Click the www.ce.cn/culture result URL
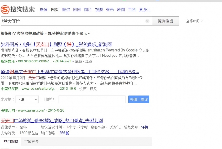The image size is (222, 149). point(39,89)
